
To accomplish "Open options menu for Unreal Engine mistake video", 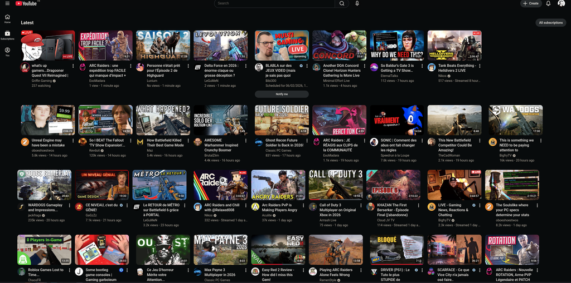I will coord(73,141).
